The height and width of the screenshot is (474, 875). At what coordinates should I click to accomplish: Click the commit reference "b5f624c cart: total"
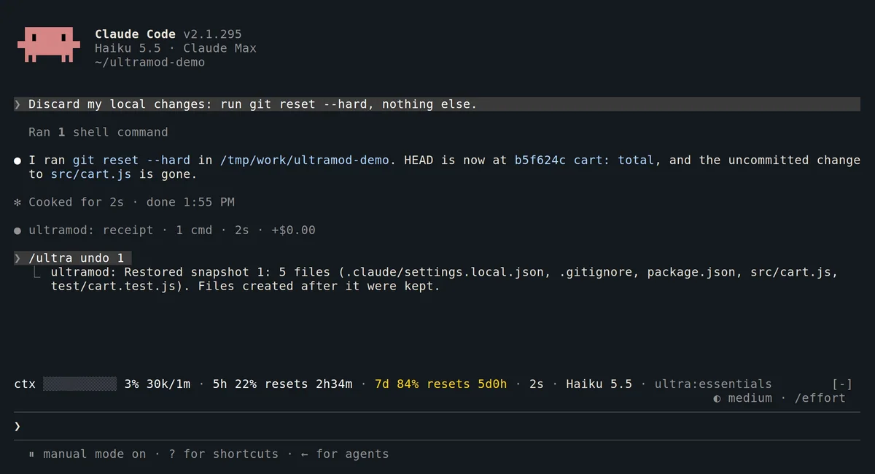point(586,160)
